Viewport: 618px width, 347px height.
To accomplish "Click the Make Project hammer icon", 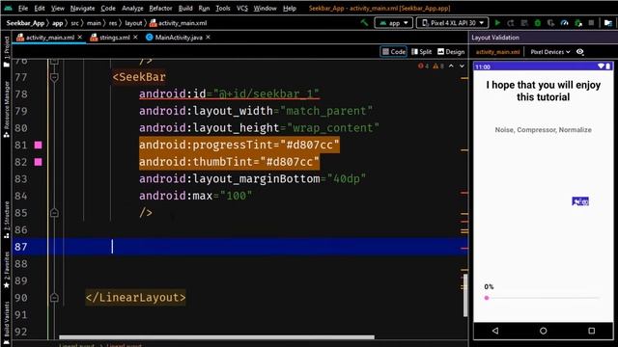I will coord(365,23).
